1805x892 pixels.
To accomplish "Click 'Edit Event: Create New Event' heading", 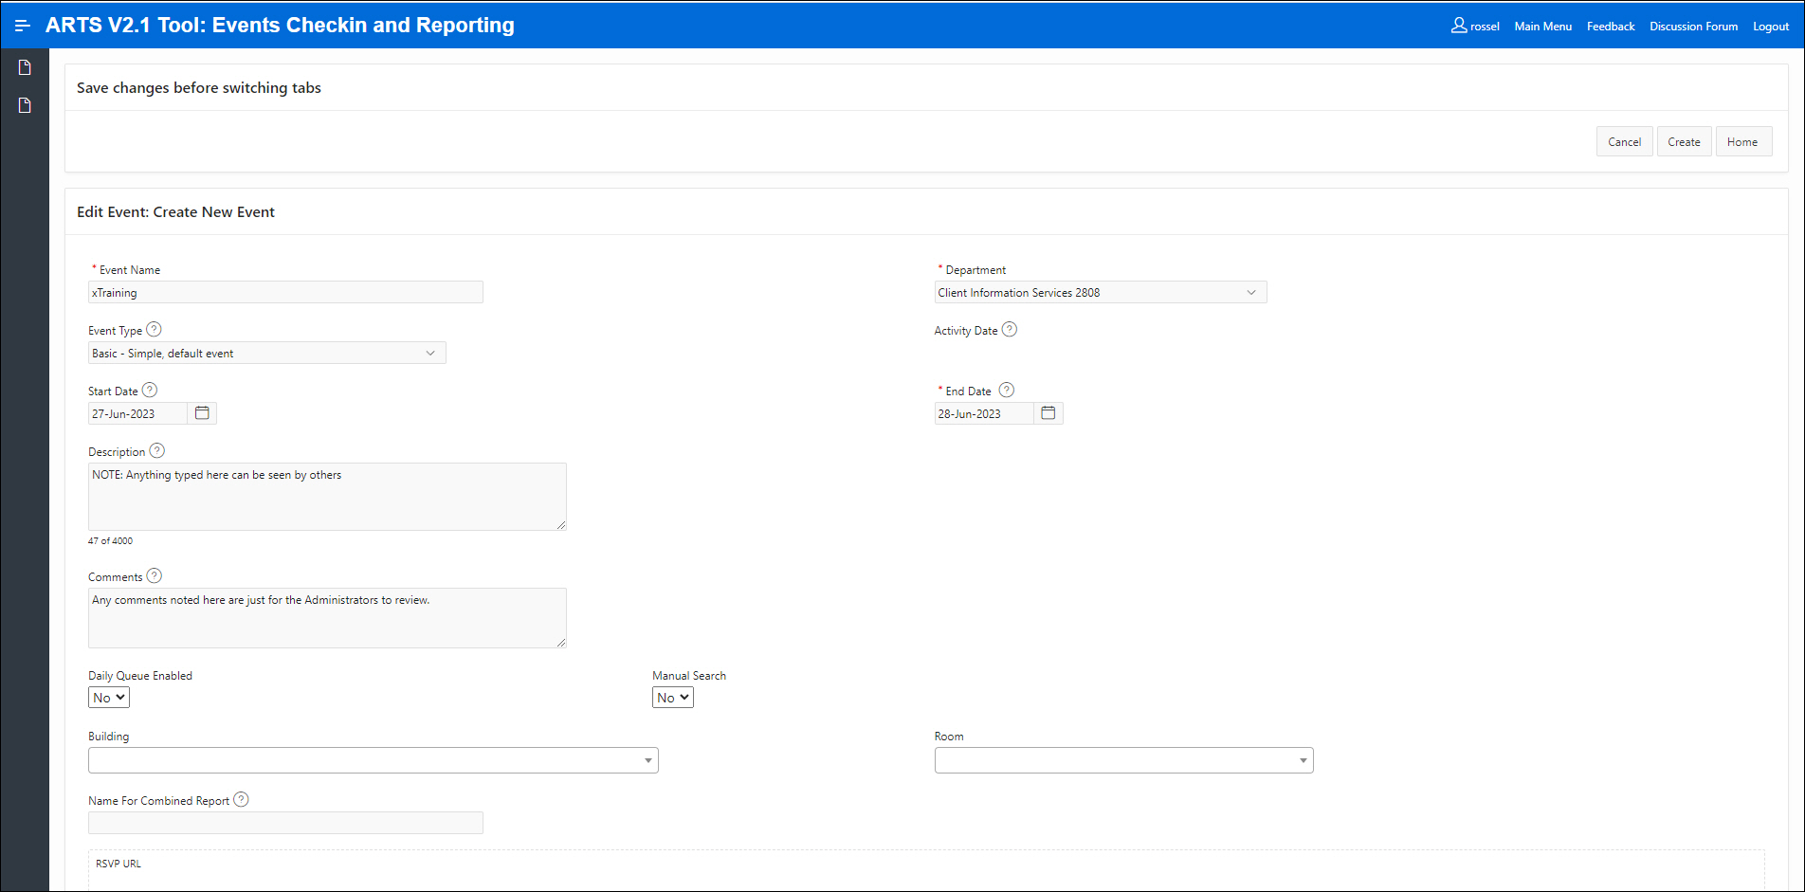I will tap(175, 212).
